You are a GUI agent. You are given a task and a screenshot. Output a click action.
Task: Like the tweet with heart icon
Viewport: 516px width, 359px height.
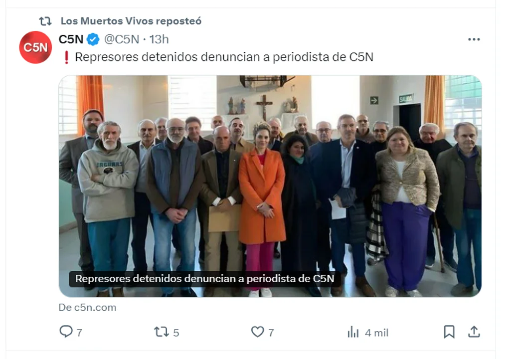tap(257, 332)
